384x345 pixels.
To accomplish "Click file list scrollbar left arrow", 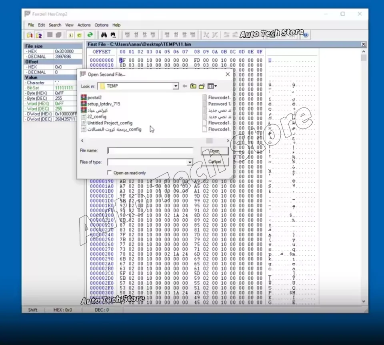I will point(82,141).
